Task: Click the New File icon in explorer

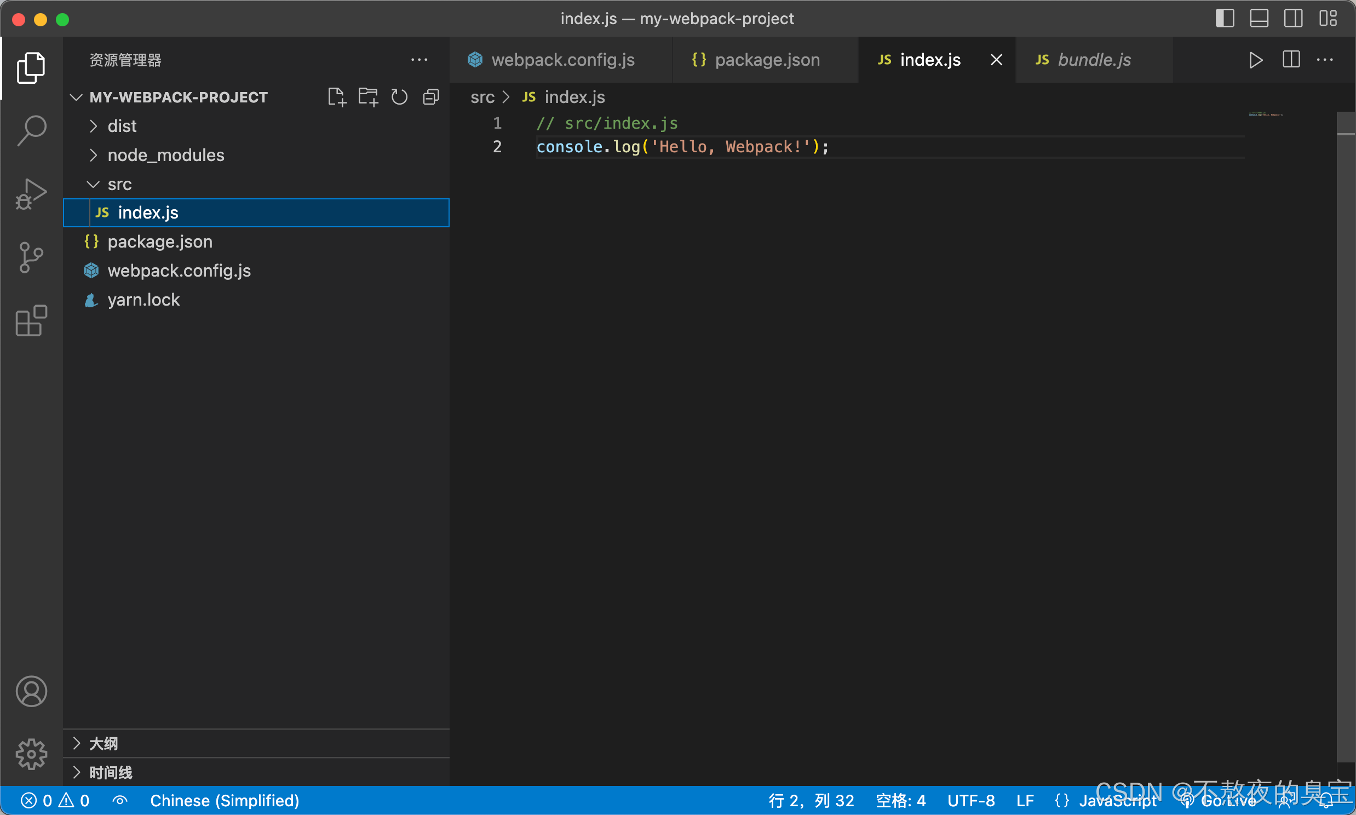Action: [336, 97]
